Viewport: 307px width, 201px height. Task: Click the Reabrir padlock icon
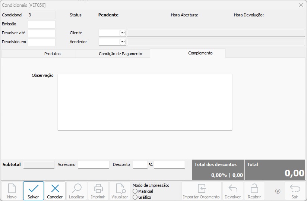(254, 191)
